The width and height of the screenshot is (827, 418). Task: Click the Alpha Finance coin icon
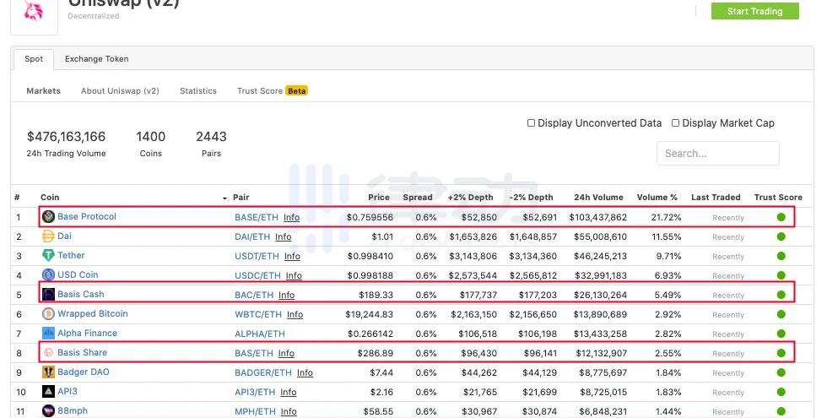49,333
